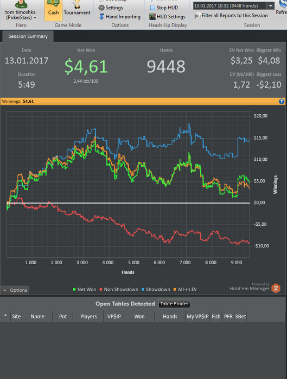
Task: Click the Tournament trophy icon
Action: 77,4
